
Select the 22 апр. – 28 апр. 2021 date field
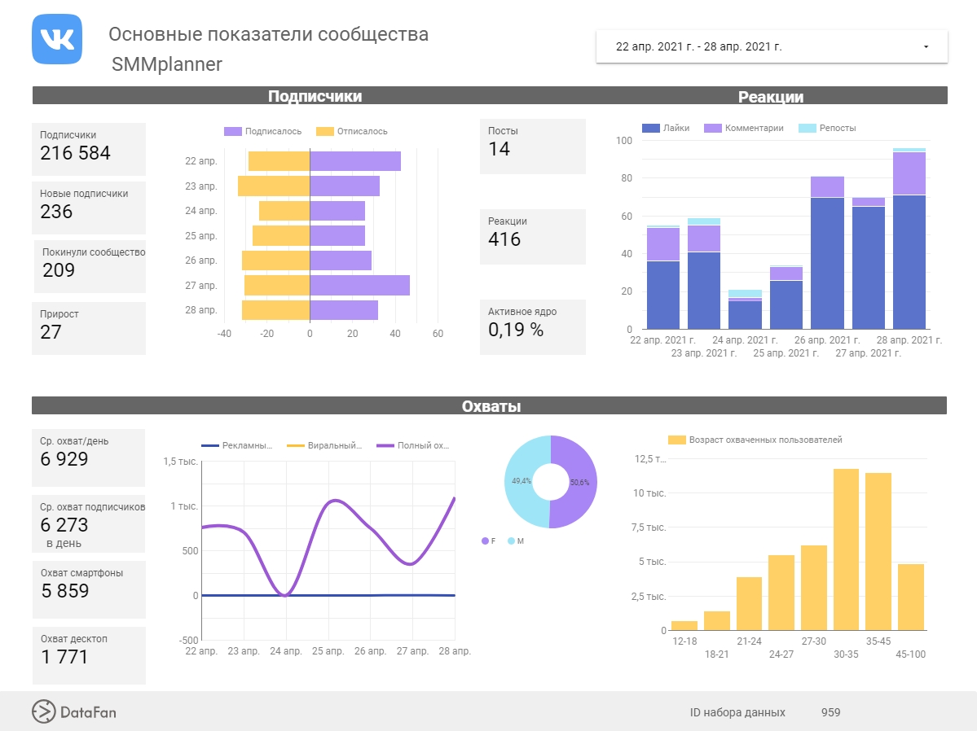coord(698,47)
